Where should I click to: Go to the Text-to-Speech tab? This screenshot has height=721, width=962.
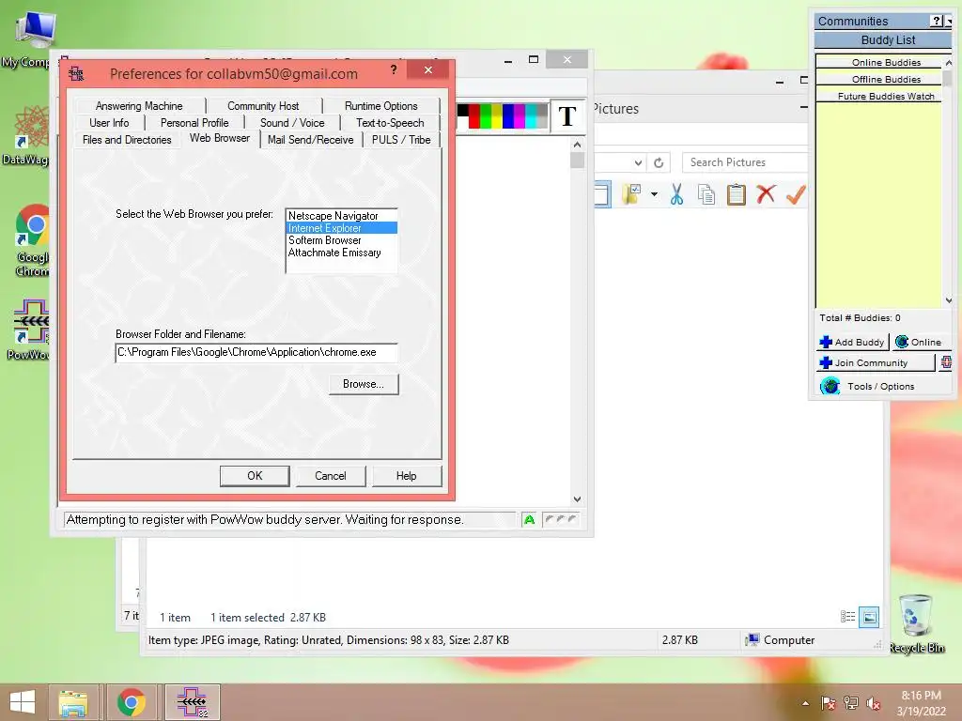pos(390,123)
